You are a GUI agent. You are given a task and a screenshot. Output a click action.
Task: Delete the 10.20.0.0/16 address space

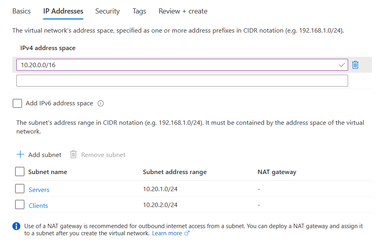pyautogui.click(x=355, y=65)
